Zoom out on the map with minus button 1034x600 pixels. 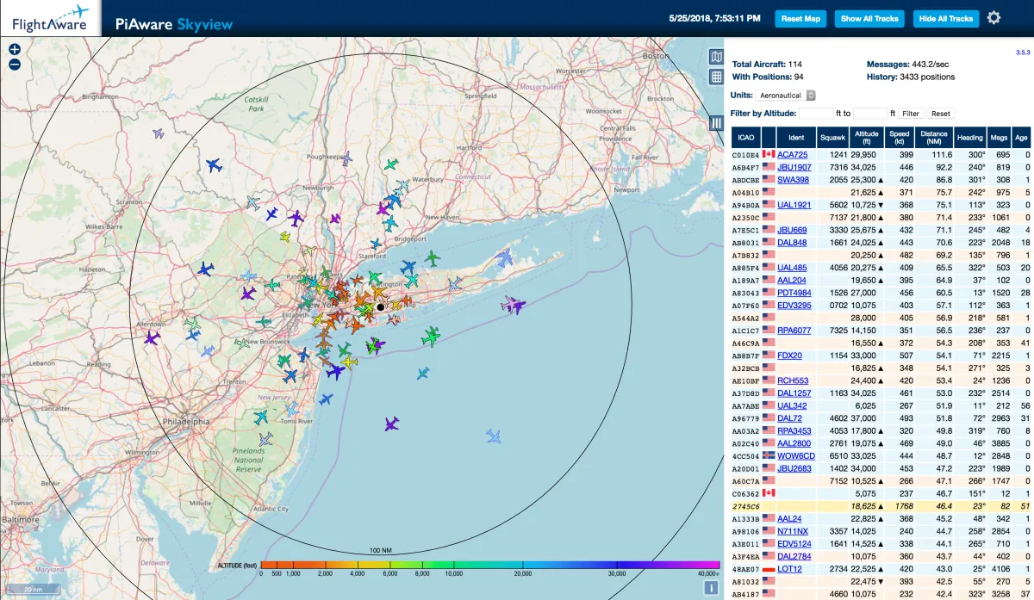[15, 65]
